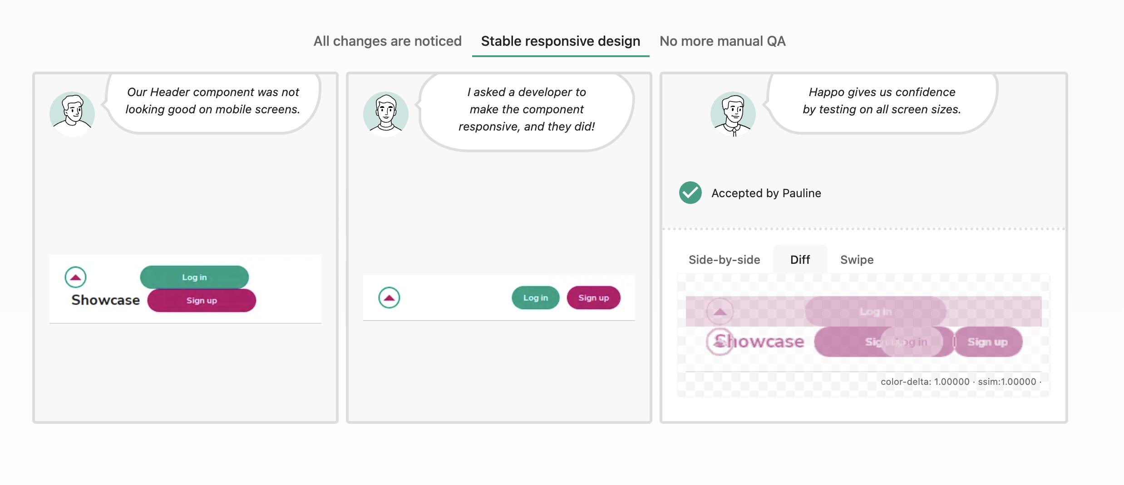
Task: Open the Swipe comparison view
Action: point(857,260)
